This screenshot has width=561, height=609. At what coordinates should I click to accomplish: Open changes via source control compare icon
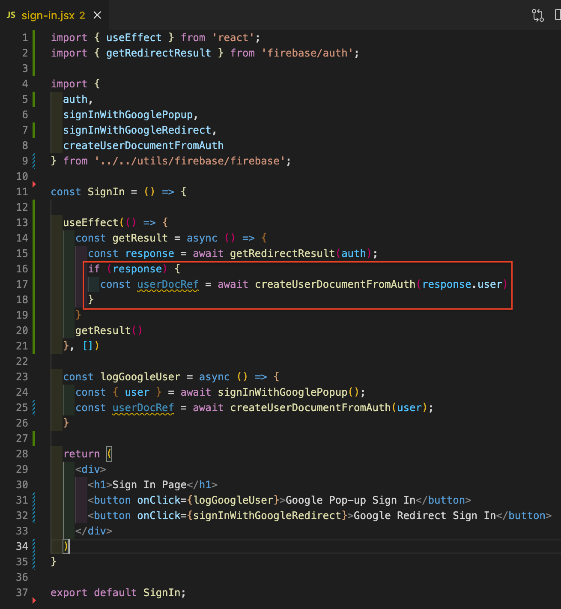(x=537, y=15)
